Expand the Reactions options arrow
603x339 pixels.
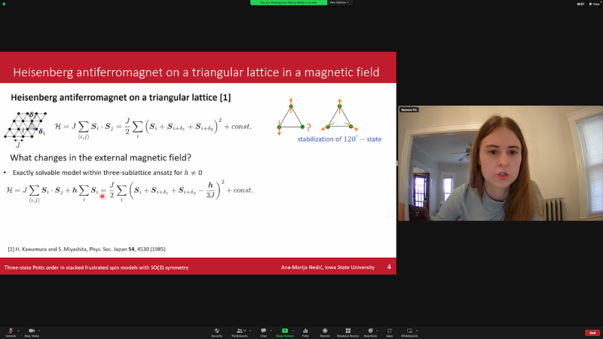click(377, 331)
